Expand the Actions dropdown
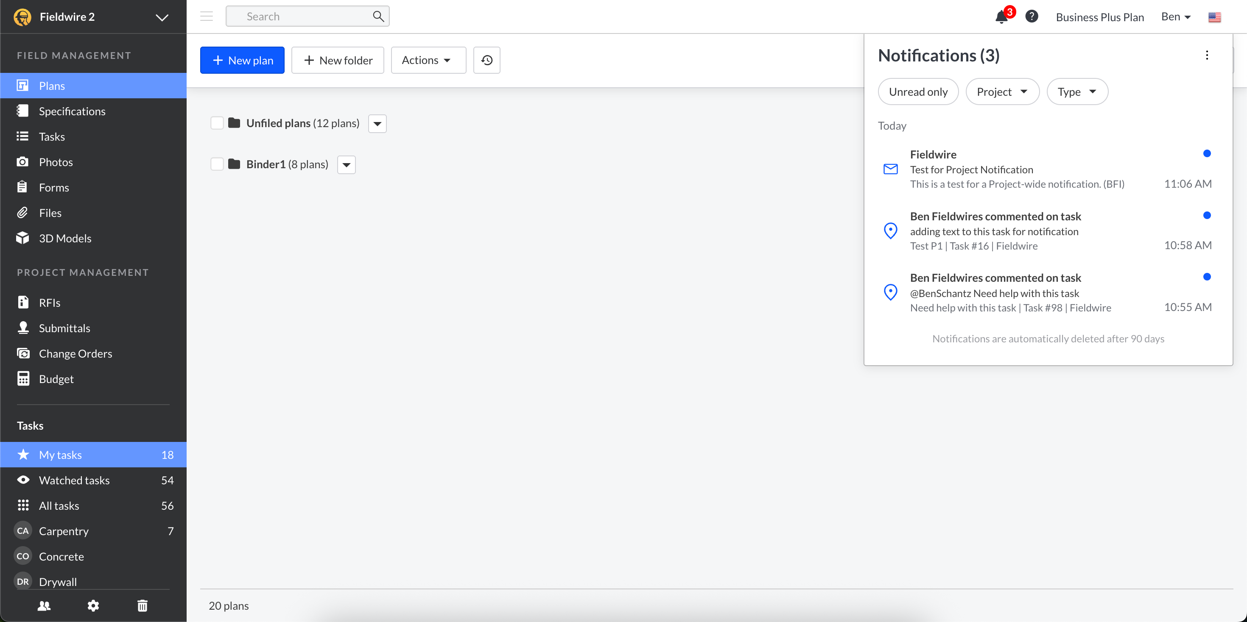The width and height of the screenshot is (1247, 622). (428, 60)
